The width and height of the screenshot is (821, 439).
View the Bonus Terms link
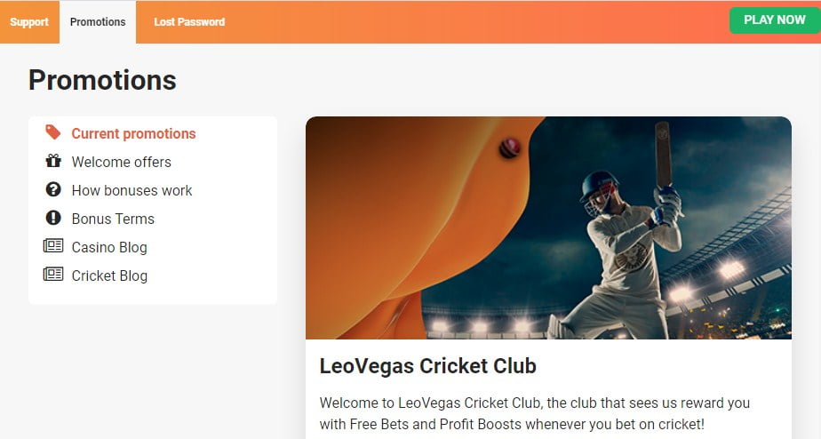click(x=113, y=219)
